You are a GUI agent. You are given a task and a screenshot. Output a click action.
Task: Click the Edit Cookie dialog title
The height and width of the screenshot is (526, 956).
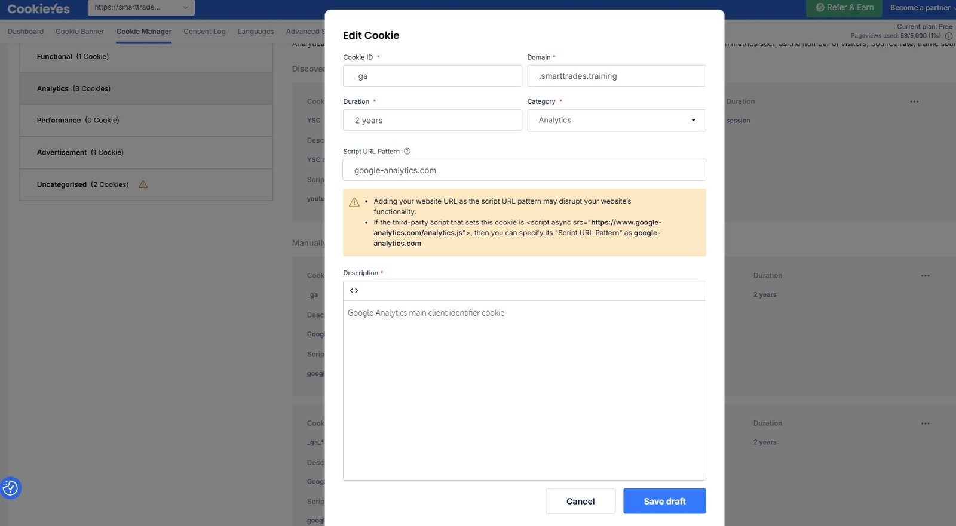(x=371, y=35)
